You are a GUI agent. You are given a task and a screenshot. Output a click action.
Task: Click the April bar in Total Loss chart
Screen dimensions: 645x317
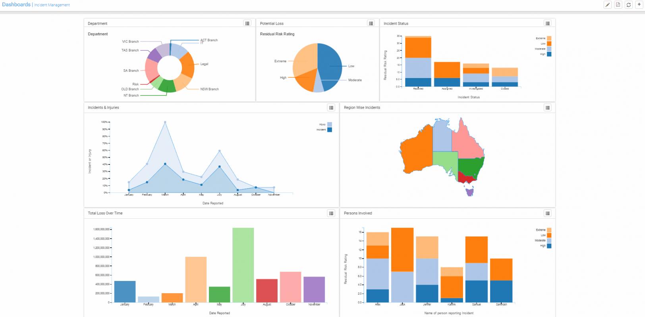pyautogui.click(x=196, y=280)
